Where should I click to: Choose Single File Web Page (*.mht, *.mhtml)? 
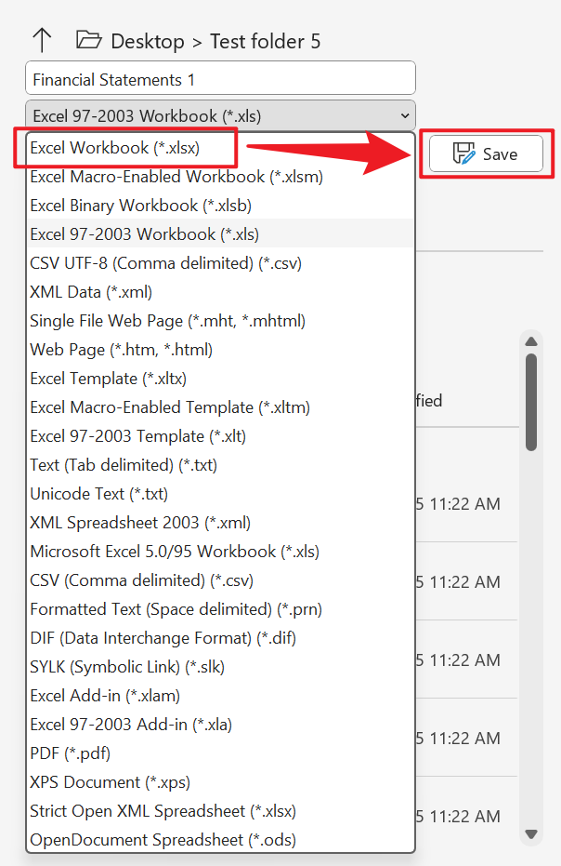pos(220,320)
